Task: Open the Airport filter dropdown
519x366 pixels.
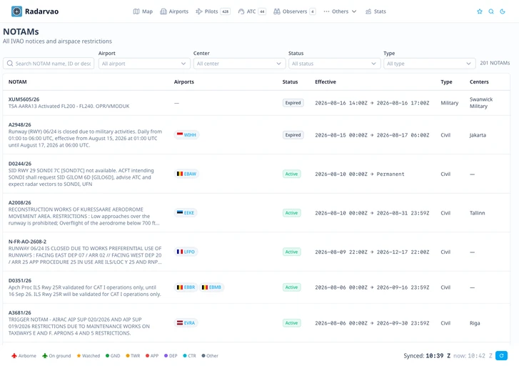Action: 144,64
